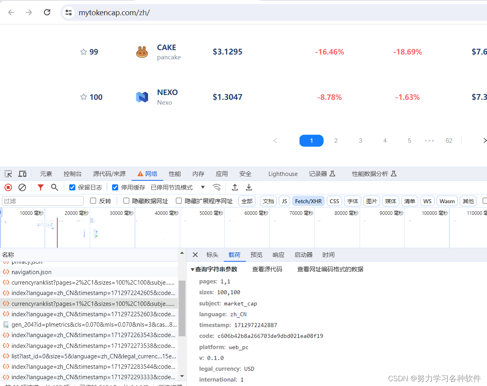Viewport: 487px width, 386px height.
Task: Open the 性能数据分析 tab
Action: point(374,174)
